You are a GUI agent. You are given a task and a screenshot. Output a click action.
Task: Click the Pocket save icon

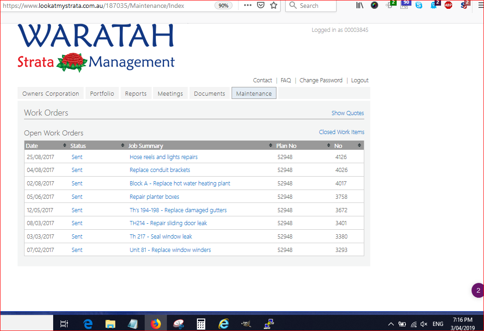pyautogui.click(x=261, y=5)
